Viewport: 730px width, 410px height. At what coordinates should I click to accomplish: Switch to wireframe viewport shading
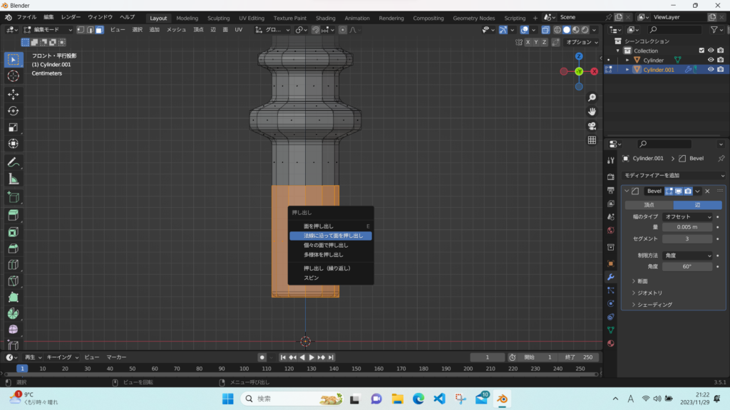pos(557,30)
